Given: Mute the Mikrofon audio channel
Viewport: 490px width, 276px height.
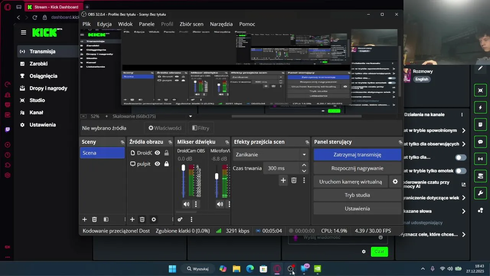Looking at the screenshot, I should 220,204.
